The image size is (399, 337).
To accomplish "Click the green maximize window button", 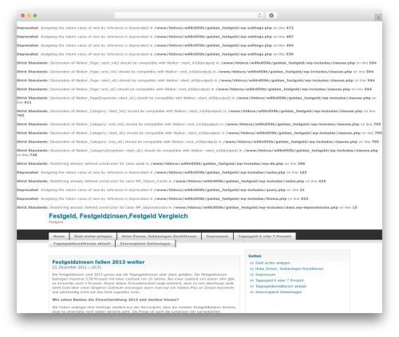I will tap(35, 16).
